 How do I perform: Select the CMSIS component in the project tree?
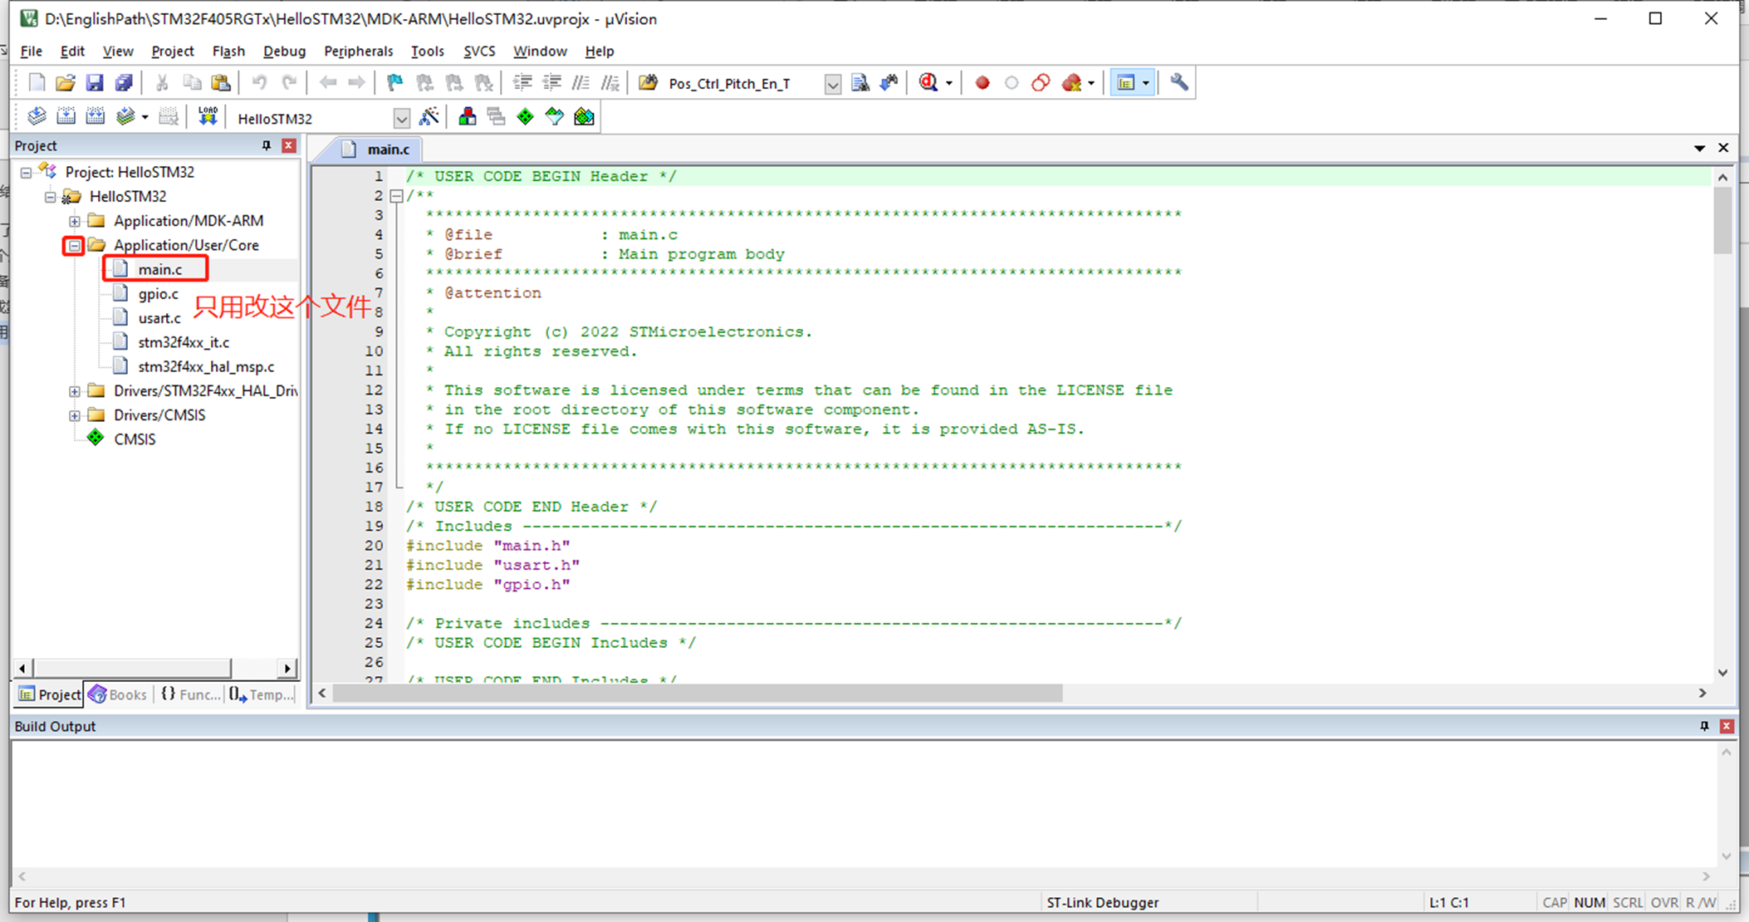tap(135, 439)
